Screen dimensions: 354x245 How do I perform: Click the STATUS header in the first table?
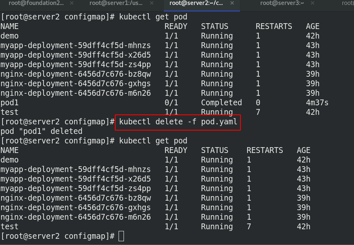click(x=214, y=27)
